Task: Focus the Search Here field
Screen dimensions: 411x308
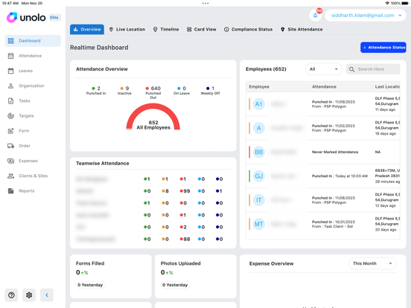Action: pos(373,69)
